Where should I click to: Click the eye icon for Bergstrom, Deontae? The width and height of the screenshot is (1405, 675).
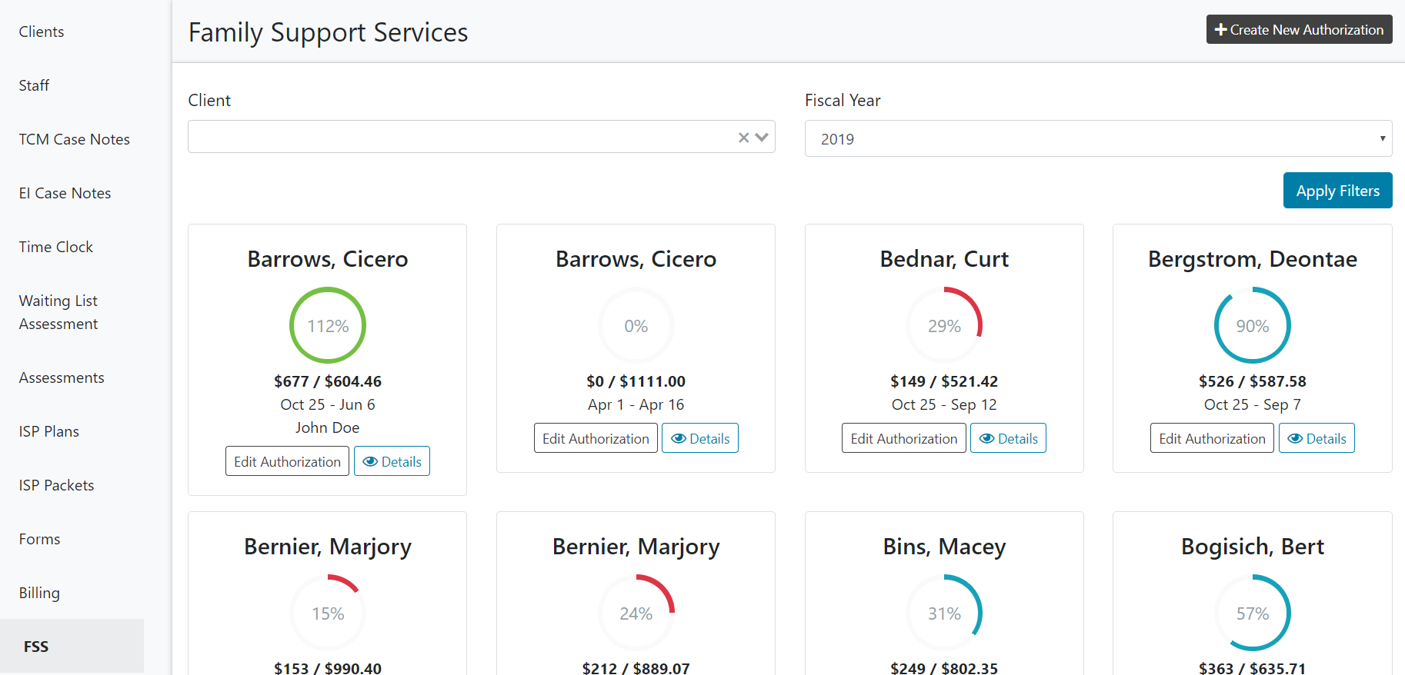pyautogui.click(x=1295, y=439)
